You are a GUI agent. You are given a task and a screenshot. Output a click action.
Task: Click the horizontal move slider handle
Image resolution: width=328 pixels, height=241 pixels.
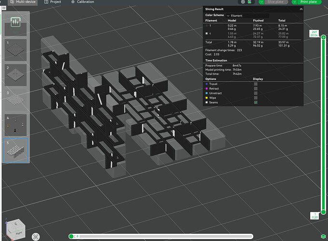(71, 236)
